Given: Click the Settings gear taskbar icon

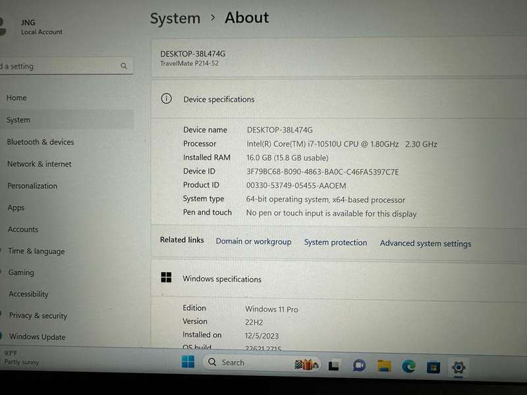Looking at the screenshot, I should pos(458,367).
